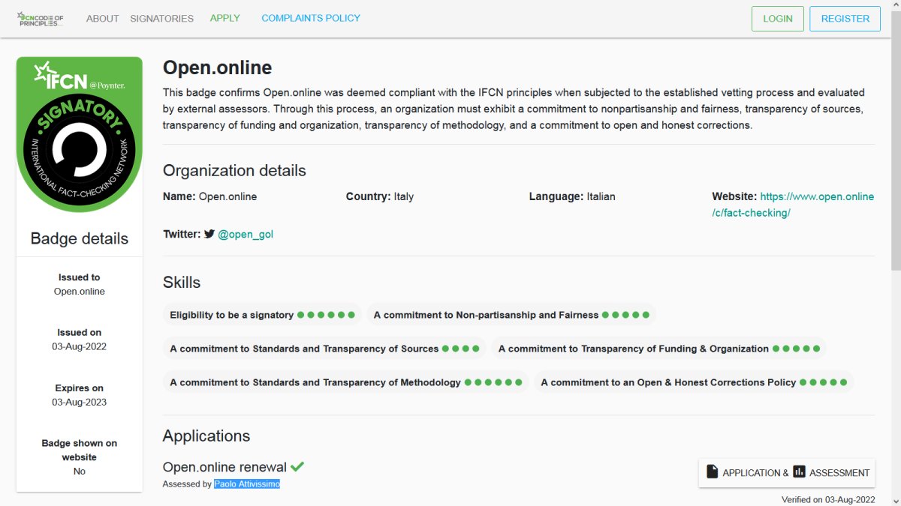
Task: Click the Open.online renewal application title
Action: (224, 467)
